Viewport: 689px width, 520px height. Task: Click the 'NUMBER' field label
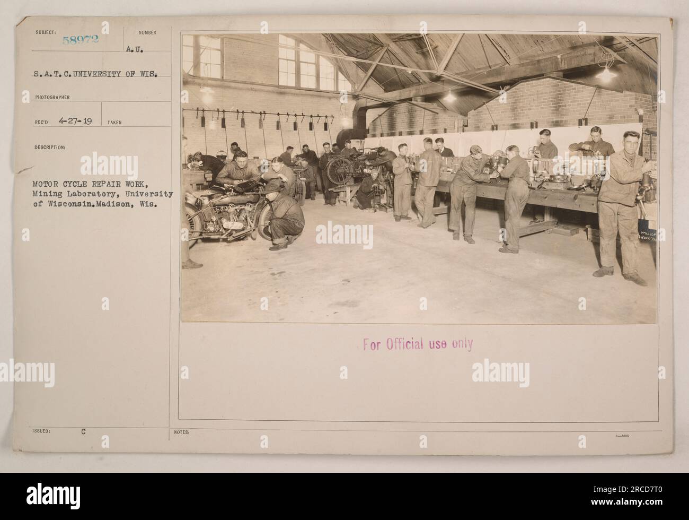[148, 32]
